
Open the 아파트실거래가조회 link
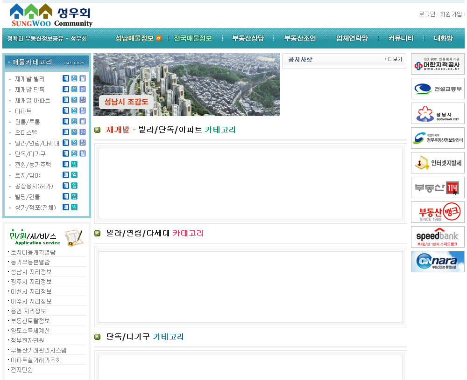[x=36, y=360]
